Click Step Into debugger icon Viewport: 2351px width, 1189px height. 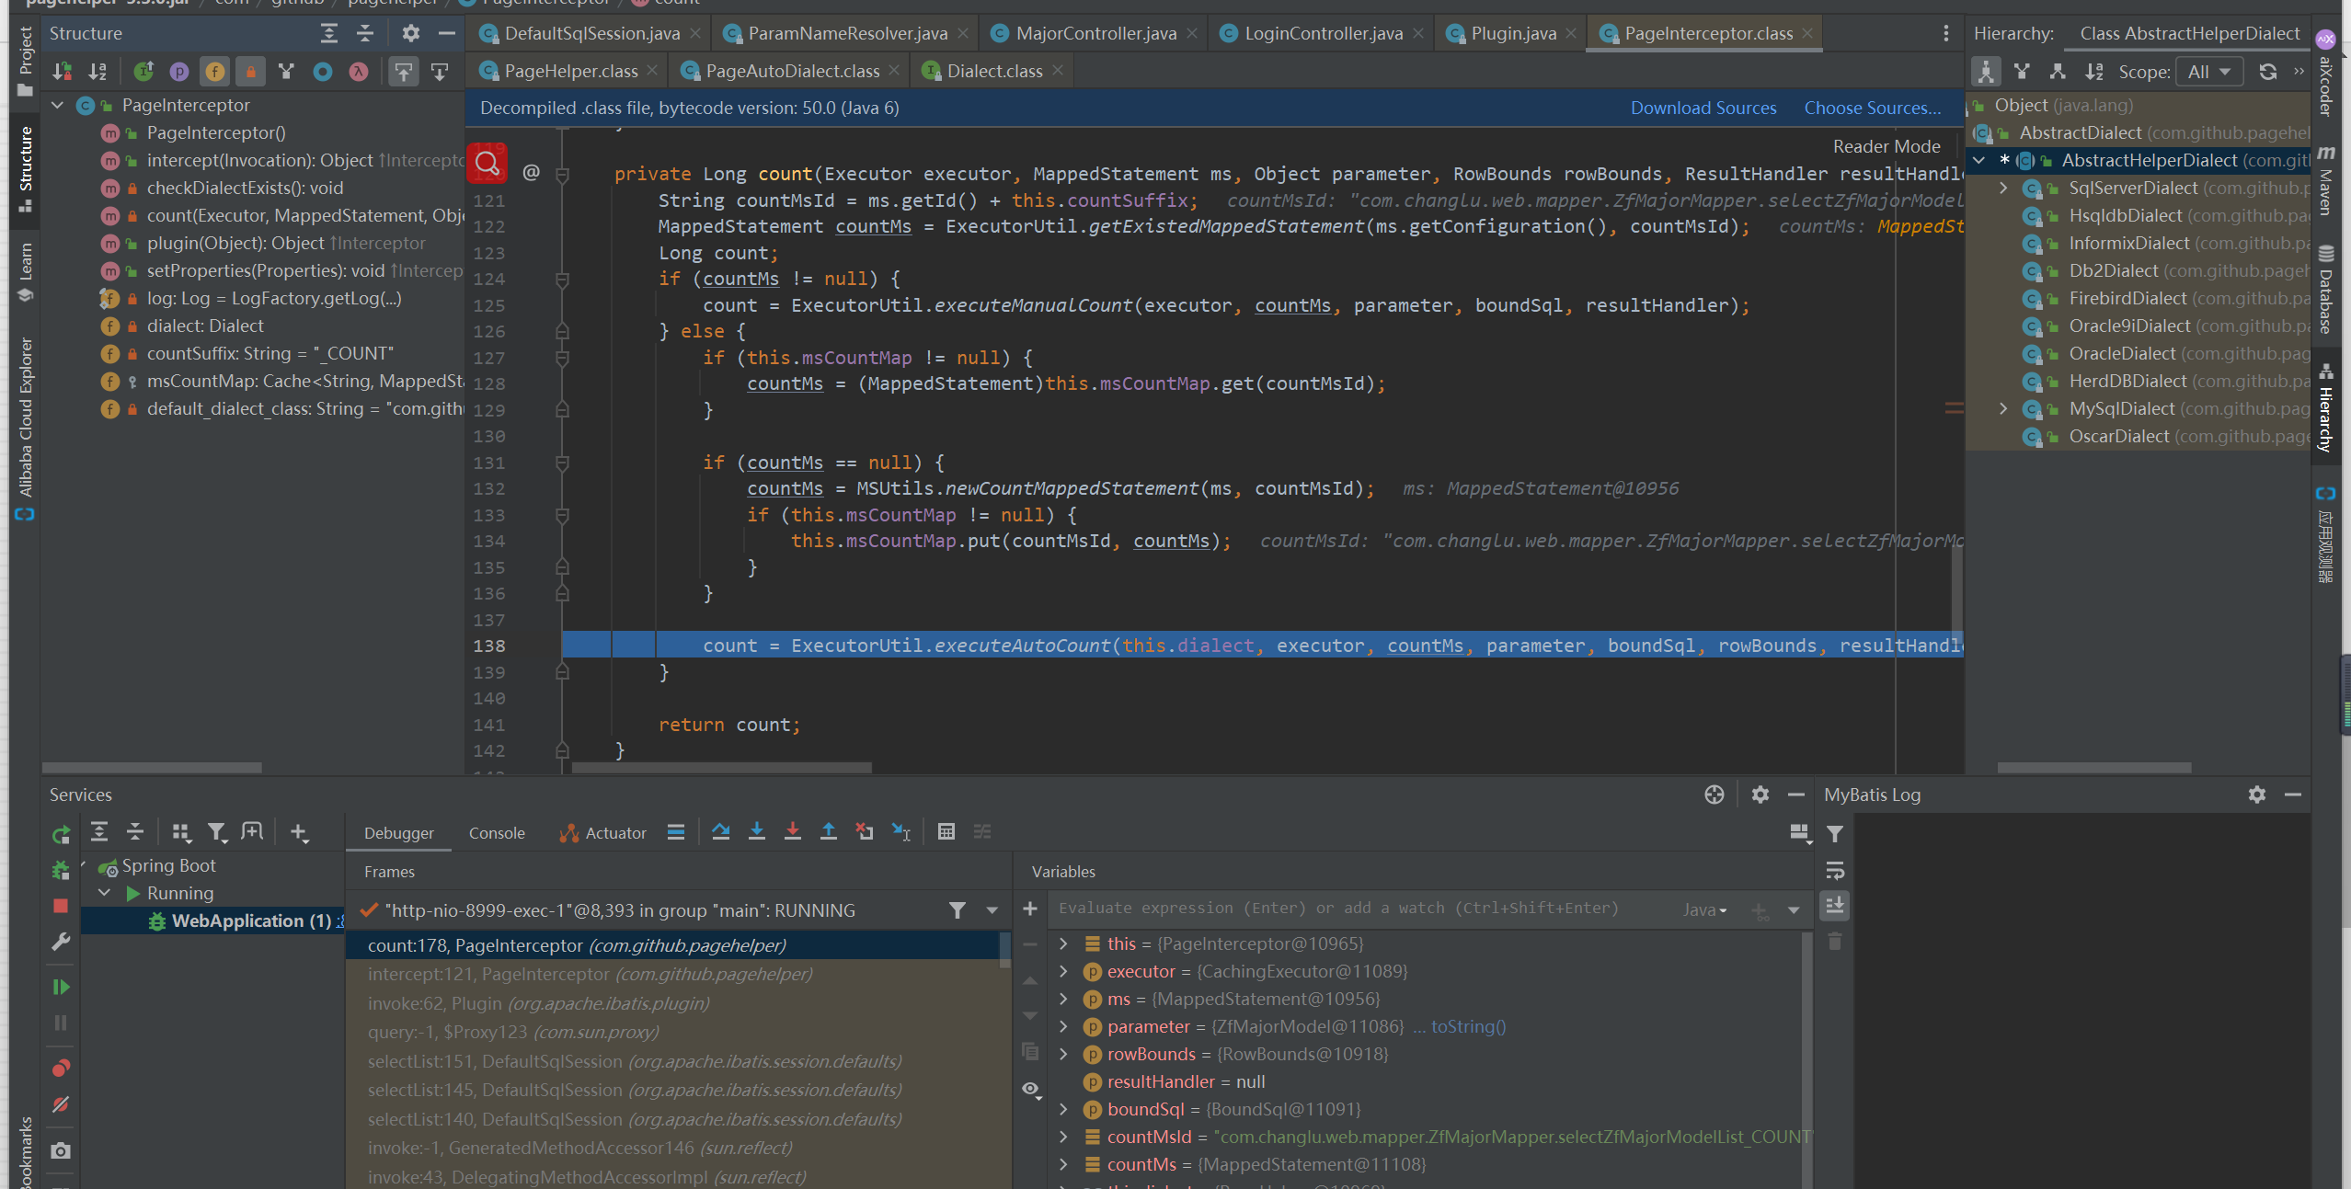click(756, 831)
